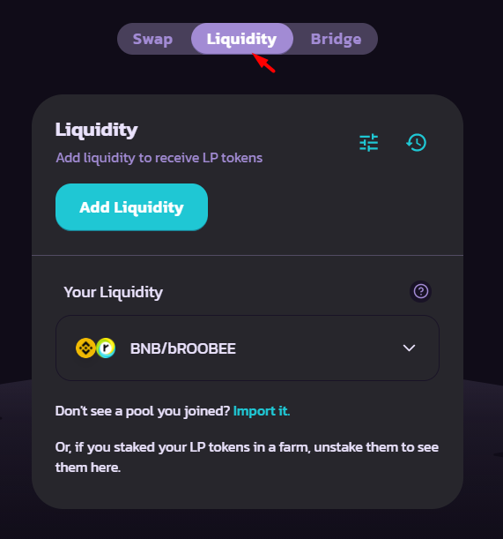Follow the Import it link
Viewport: 503px width, 539px height.
(262, 411)
